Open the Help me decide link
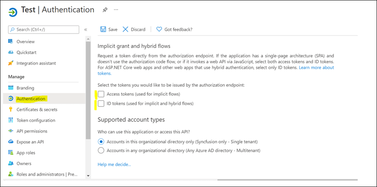 [x=114, y=164]
